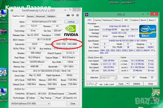163x108 pixels.
Task: Toggle the UEFI checkbox in GPU-Z
Action: (x=71, y=40)
